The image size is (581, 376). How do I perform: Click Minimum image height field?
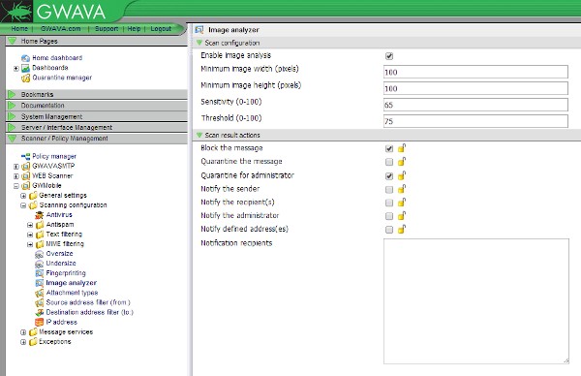coord(475,88)
